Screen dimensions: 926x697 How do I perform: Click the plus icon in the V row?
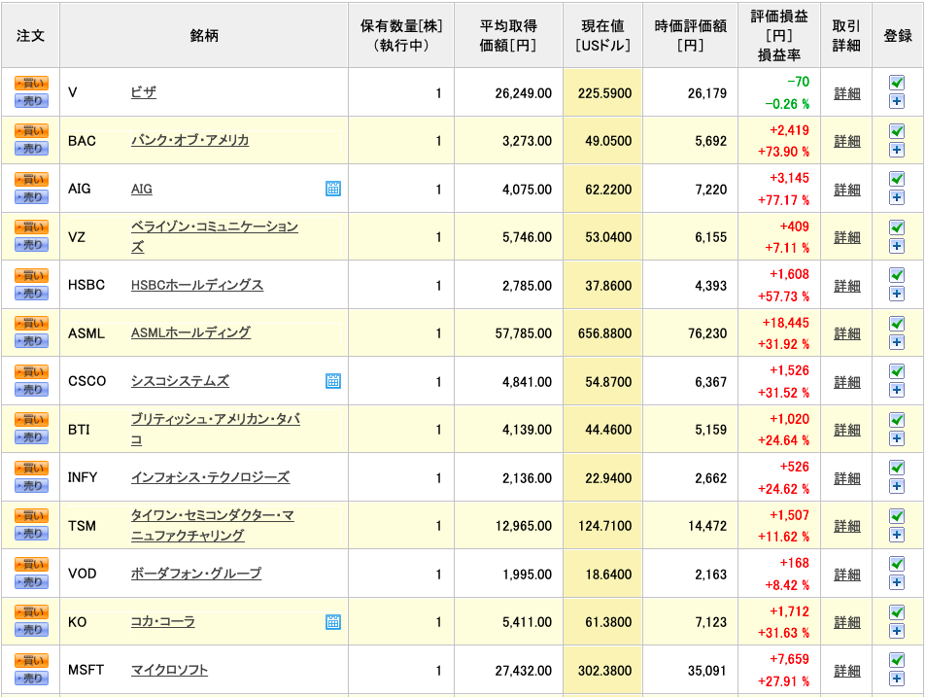(x=897, y=102)
